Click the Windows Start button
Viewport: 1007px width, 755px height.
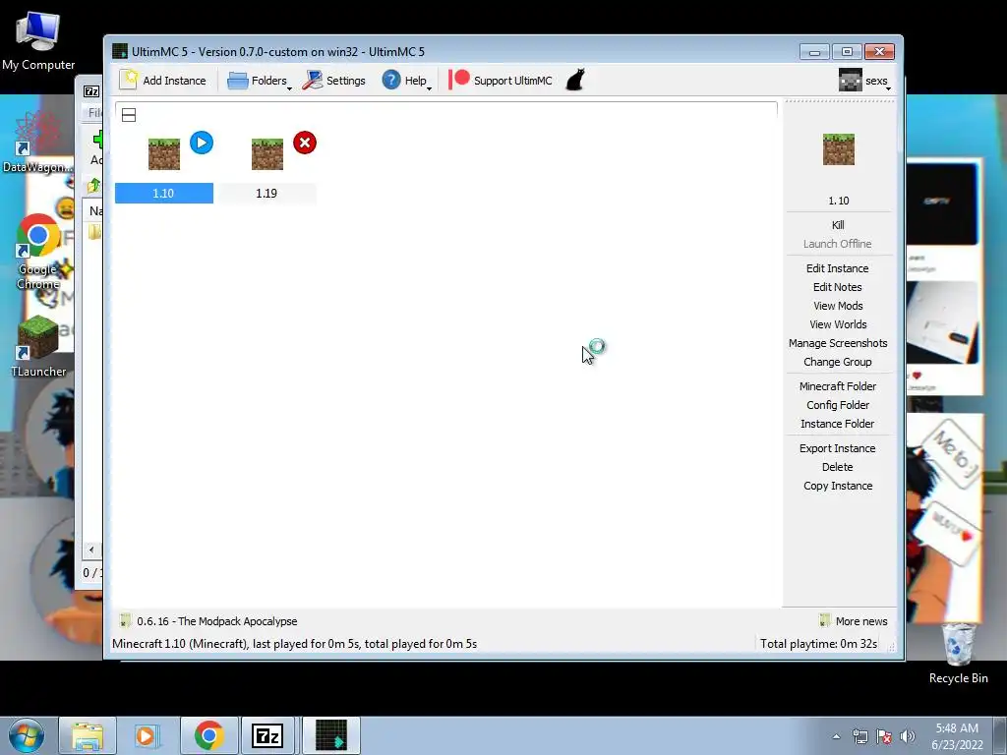click(26, 735)
